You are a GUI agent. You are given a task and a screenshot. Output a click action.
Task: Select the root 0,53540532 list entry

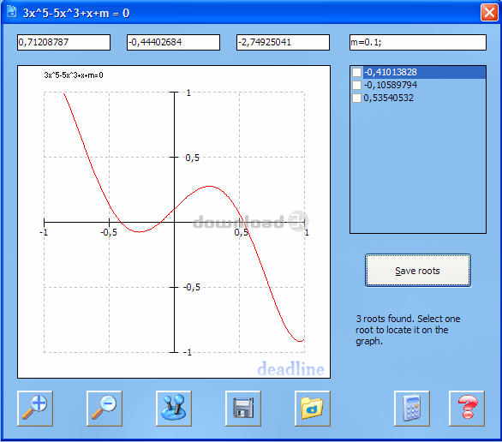pos(388,98)
